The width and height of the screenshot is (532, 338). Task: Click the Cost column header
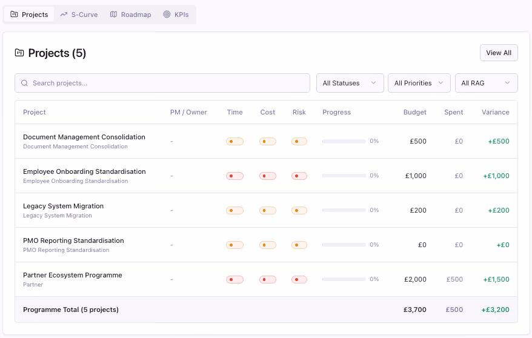tap(268, 112)
